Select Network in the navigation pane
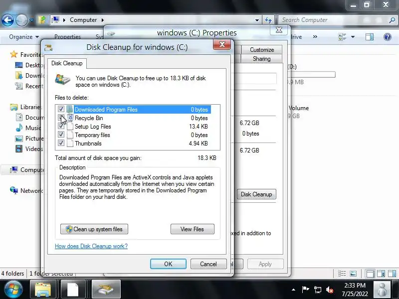Viewport: 399px width, 299px height. coord(26,190)
